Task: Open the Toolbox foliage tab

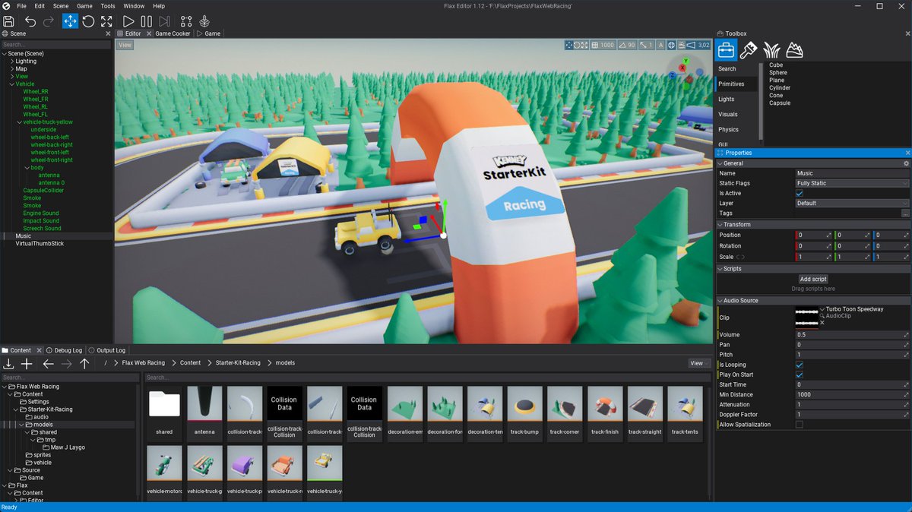Action: coord(771,50)
